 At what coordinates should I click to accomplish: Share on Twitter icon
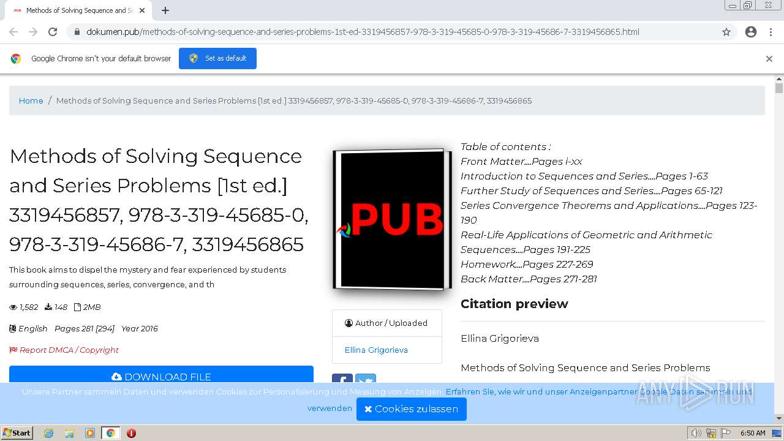366,380
